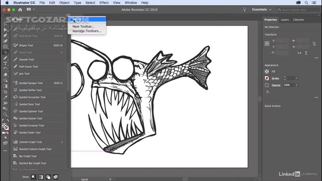This screenshot has width=322, height=181.
Task: Choose Manage Toolbars... menu entry
Action: (87, 31)
